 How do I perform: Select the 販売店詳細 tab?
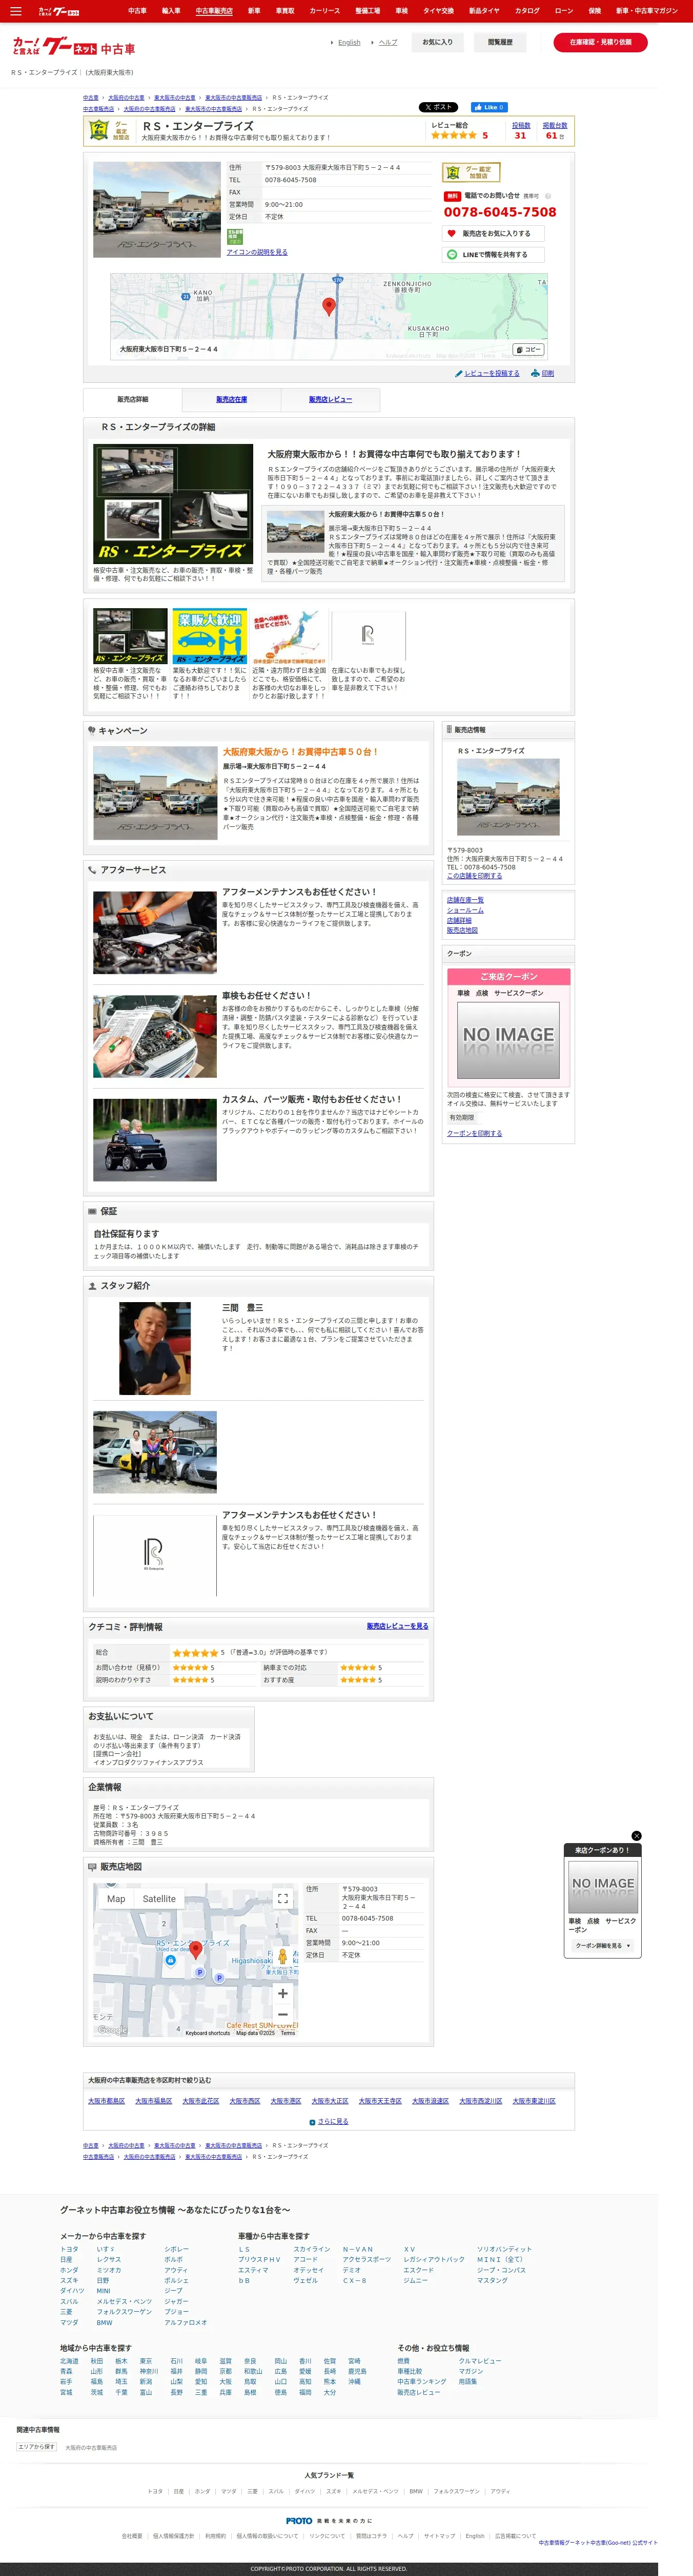(133, 399)
